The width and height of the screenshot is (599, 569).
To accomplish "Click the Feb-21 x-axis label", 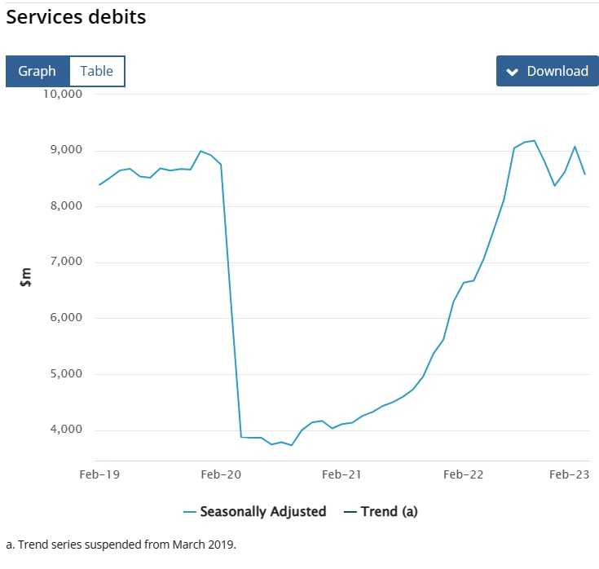I will 341,474.
